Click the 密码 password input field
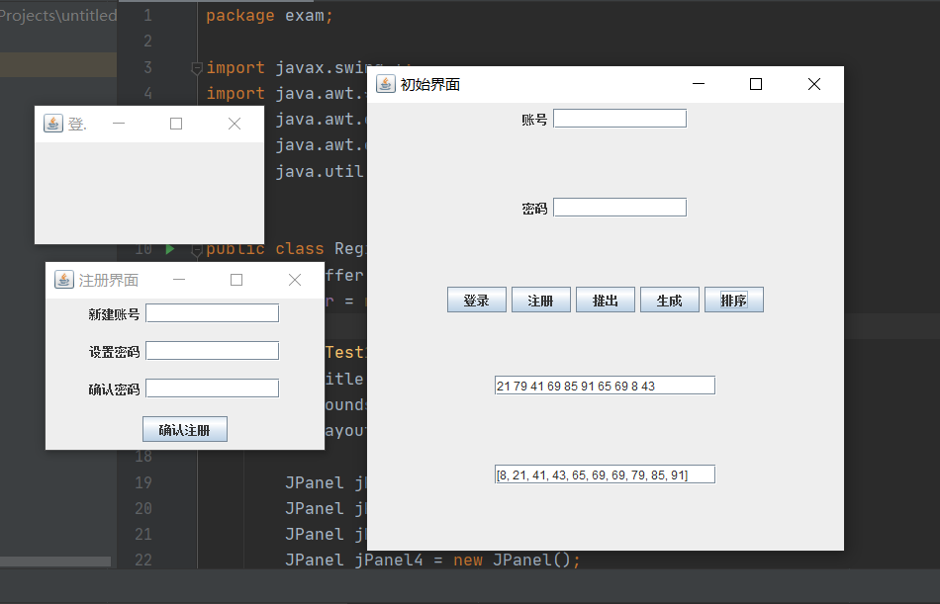 pyautogui.click(x=619, y=207)
